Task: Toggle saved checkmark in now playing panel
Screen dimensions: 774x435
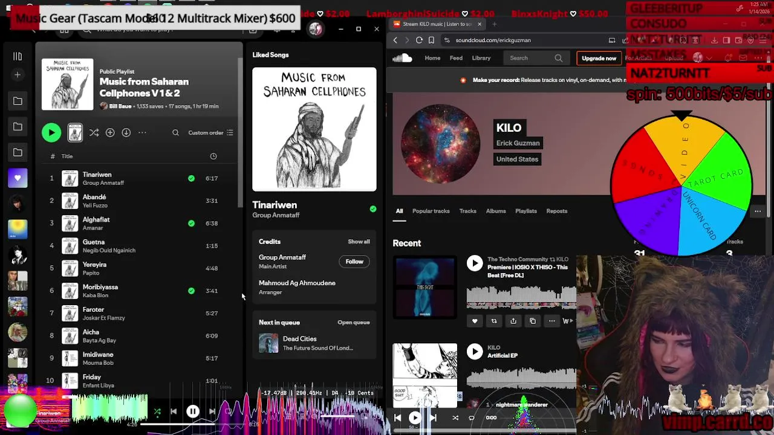Action: click(373, 209)
